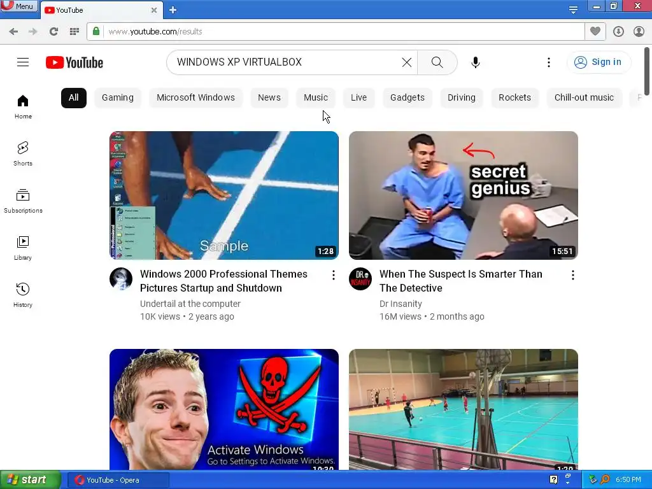Click the page vertical scrollbar thumb
This screenshot has width=652, height=489.
647,71
